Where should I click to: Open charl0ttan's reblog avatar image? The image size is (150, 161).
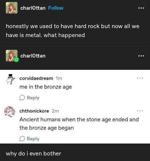pyautogui.click(x=11, y=56)
